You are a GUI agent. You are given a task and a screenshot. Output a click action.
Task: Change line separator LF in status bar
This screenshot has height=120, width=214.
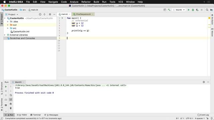[x=182, y=118]
